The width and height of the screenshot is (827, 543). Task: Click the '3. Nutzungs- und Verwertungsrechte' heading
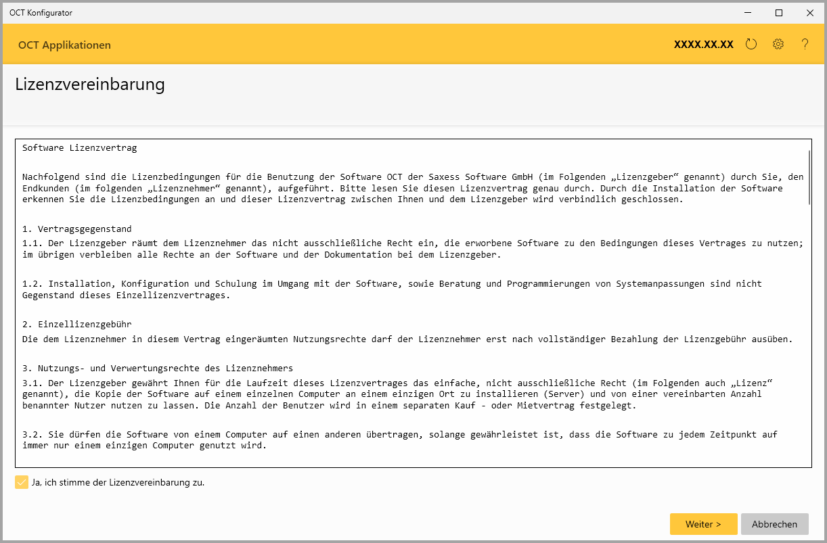point(157,369)
